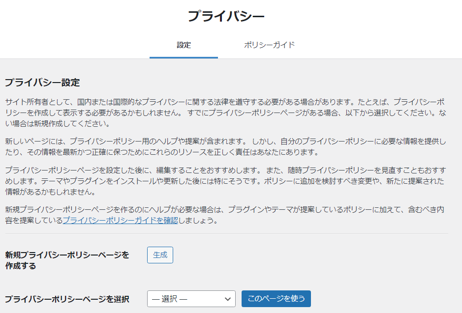Screen dimensions: 462x313
Task: Click the horizontal divider above the 生成 row
Action: point(226,234)
